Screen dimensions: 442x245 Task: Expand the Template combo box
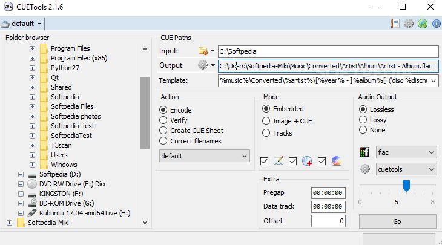pos(434,81)
